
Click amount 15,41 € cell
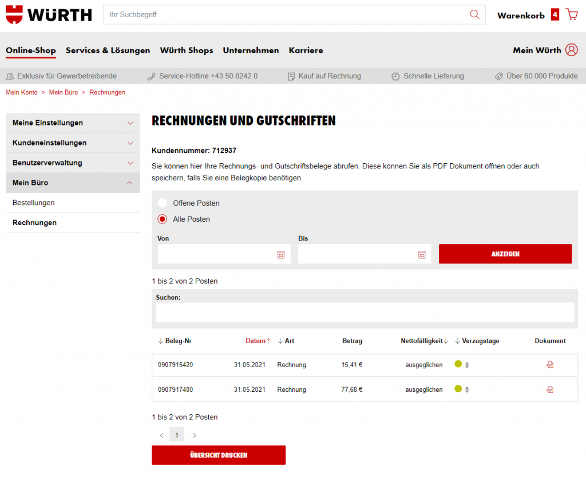click(x=352, y=365)
